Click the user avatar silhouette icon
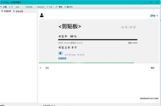Viewport: 161px width, 106px height. click(42, 15)
